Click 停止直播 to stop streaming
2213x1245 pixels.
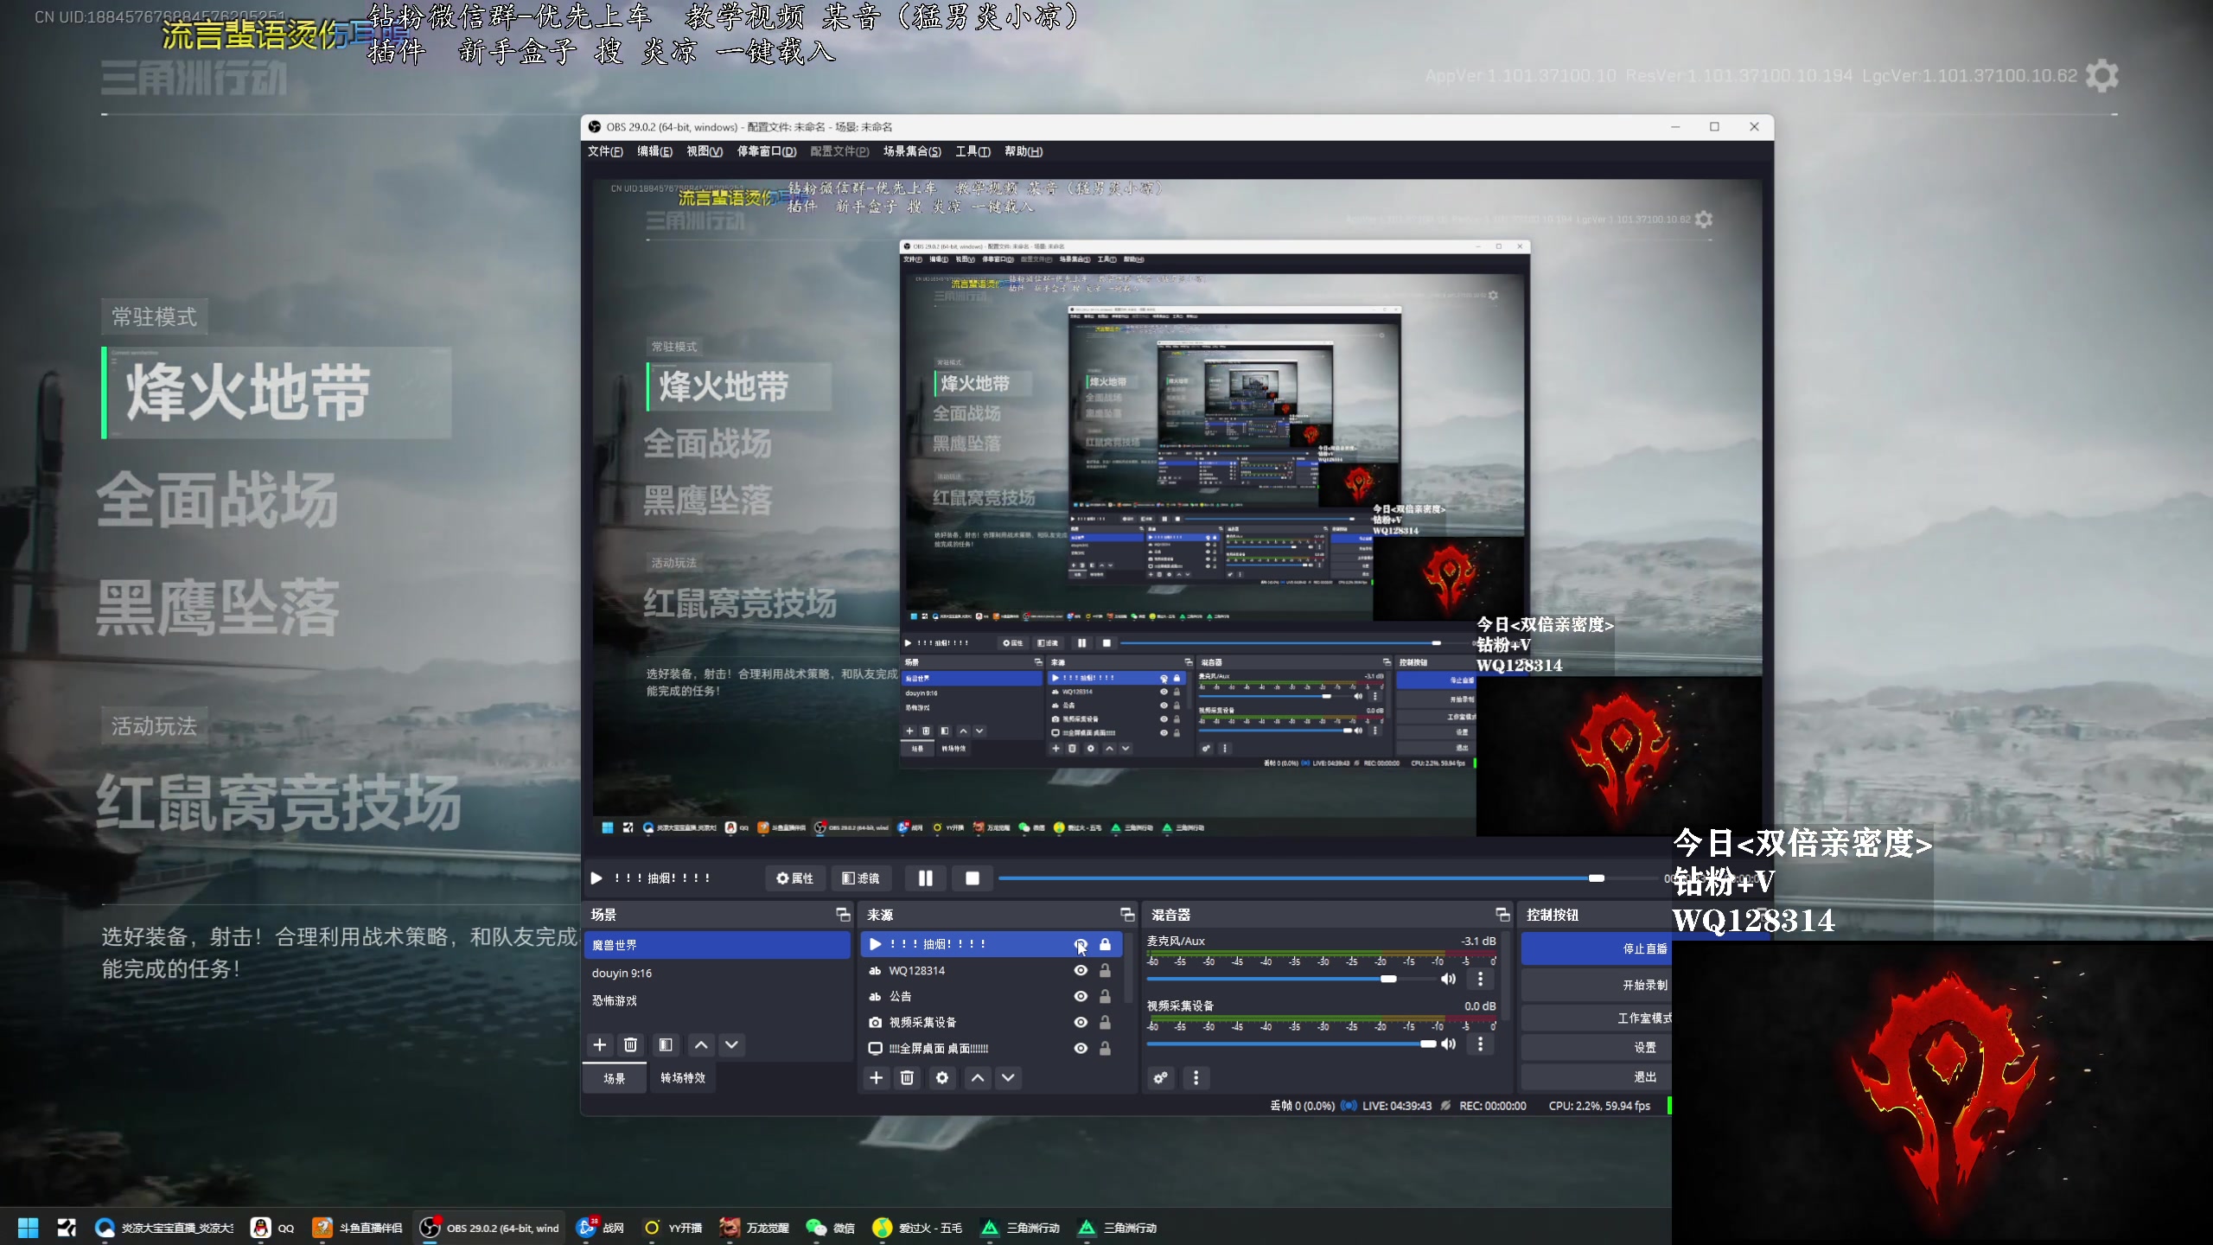(x=1596, y=948)
